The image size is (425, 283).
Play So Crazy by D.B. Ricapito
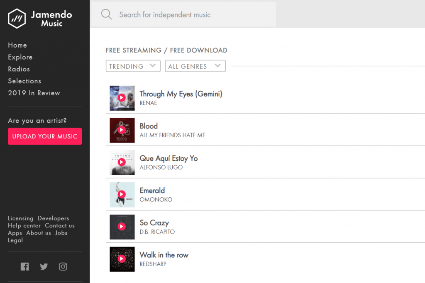click(x=122, y=227)
